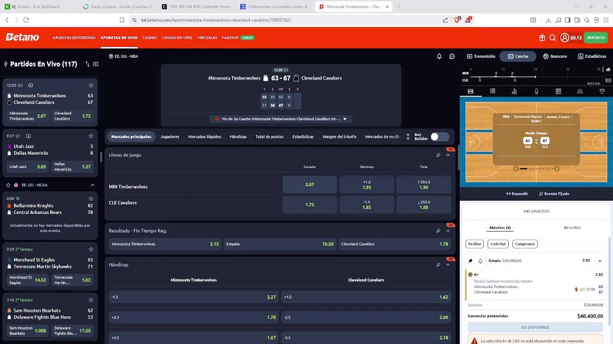Viewport: 613px width, 344px height.
Task: Pin the Resultado - Fin Tiempo Reg. market
Action: pos(438,231)
